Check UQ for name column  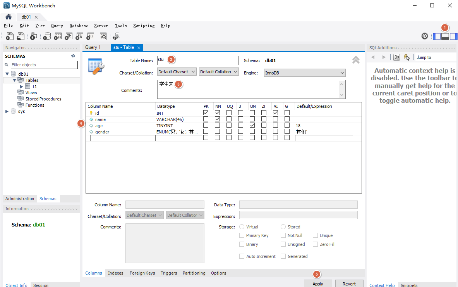point(229,119)
